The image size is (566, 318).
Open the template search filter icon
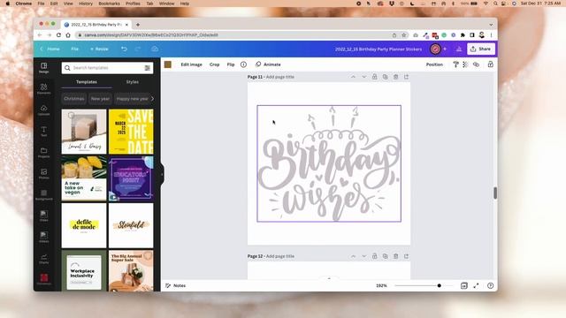(148, 68)
